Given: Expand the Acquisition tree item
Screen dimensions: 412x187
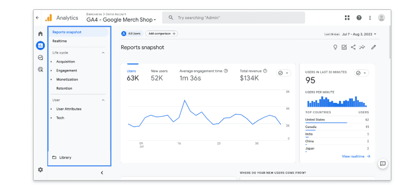Looking at the screenshot, I should (x=52, y=62).
